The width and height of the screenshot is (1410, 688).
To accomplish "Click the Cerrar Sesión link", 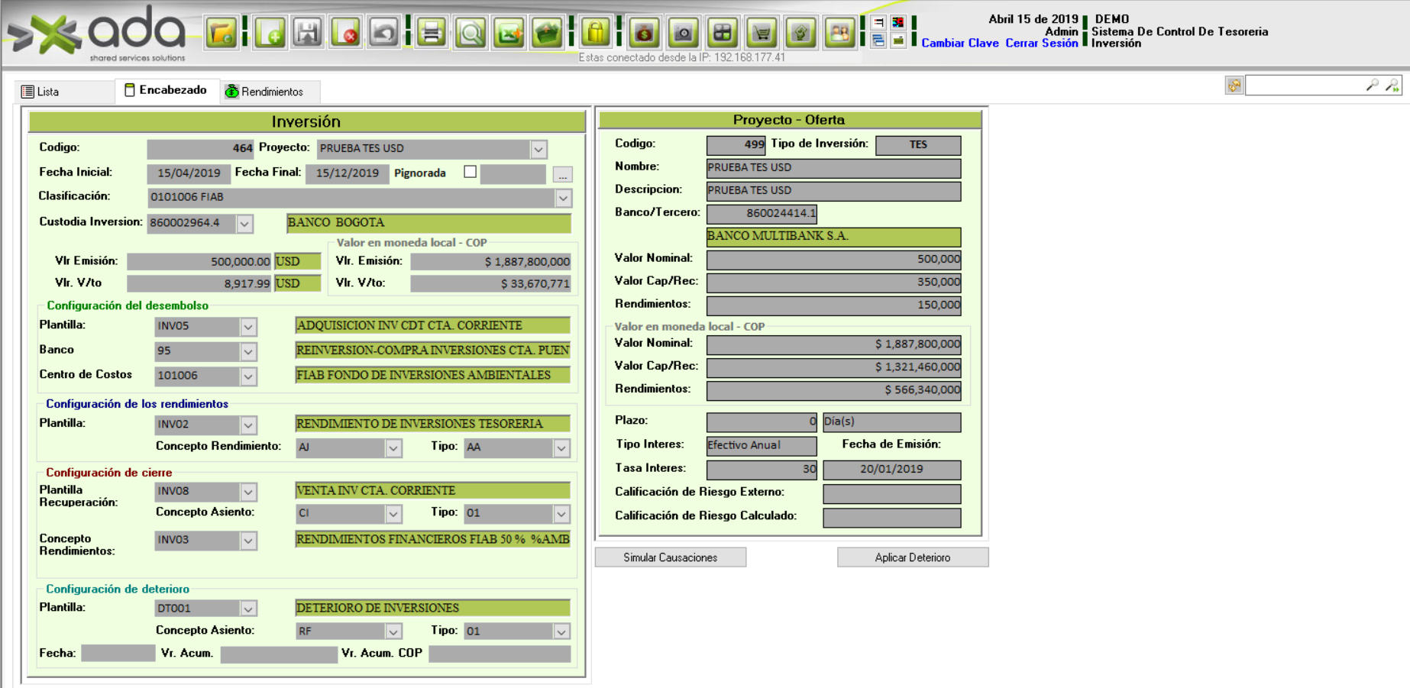I will tap(1041, 44).
